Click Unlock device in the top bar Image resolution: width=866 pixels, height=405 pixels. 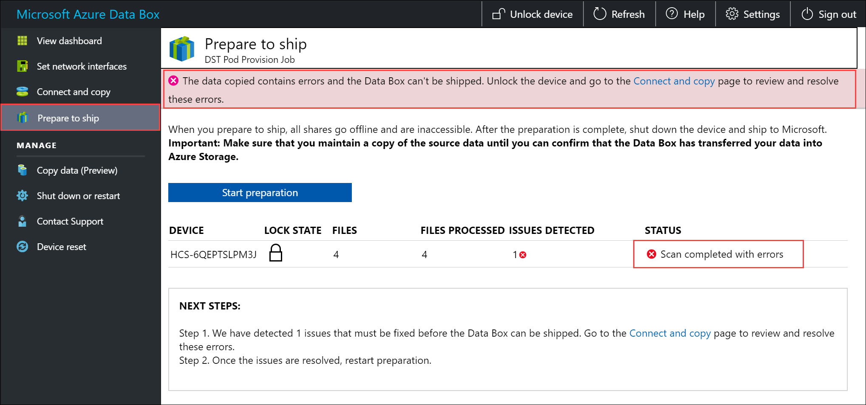point(532,14)
